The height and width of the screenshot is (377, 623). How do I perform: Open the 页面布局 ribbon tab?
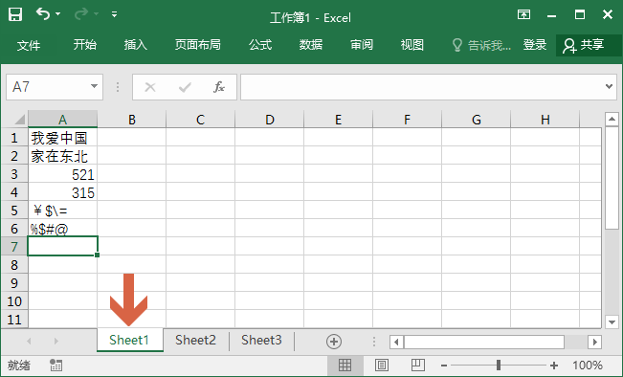click(198, 44)
